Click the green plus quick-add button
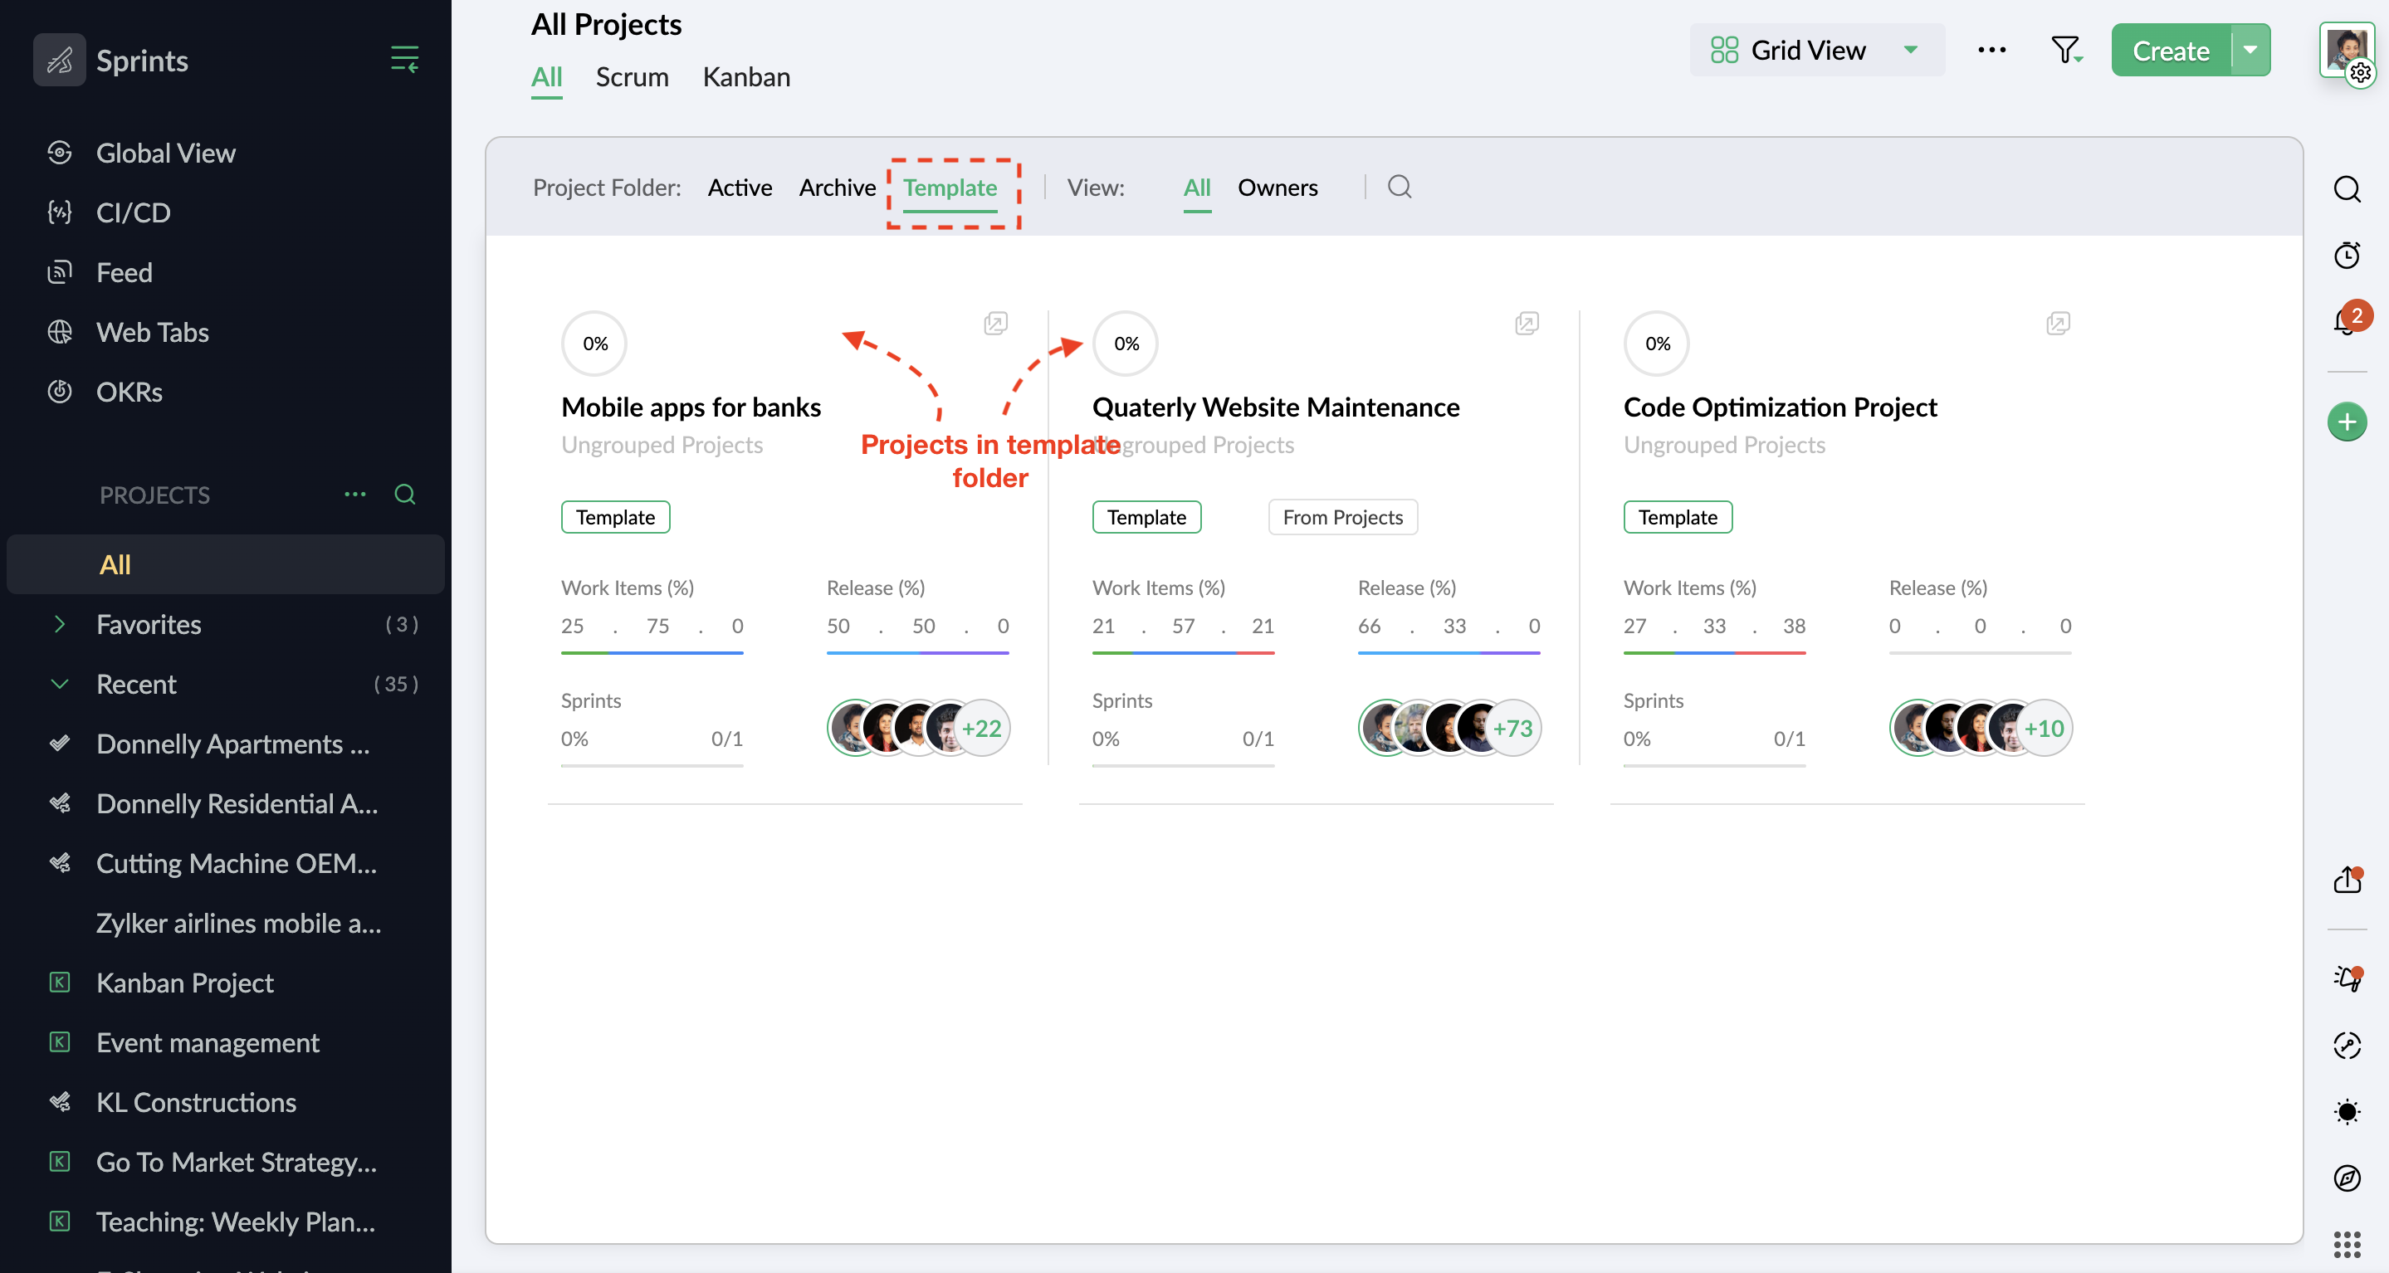The width and height of the screenshot is (2389, 1273). click(2347, 422)
